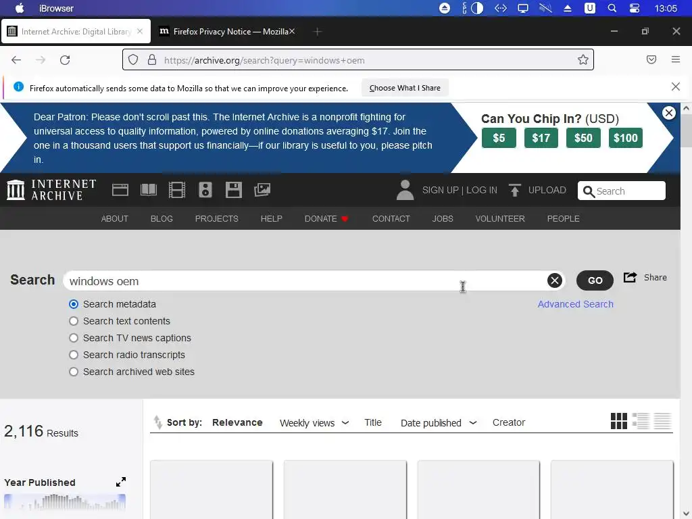Save page to Pocket

[651, 59]
